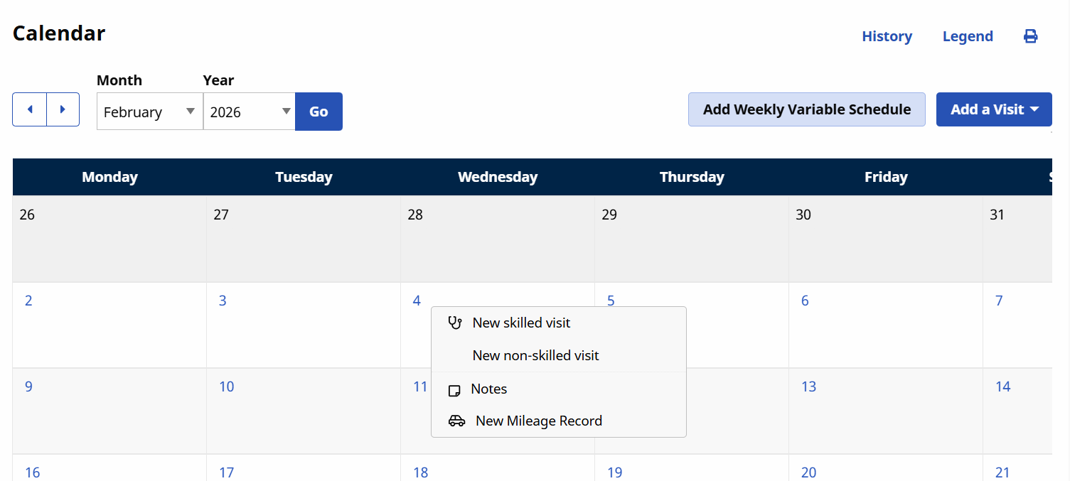This screenshot has width=1070, height=481.
Task: Click the print calendar icon
Action: (x=1030, y=36)
